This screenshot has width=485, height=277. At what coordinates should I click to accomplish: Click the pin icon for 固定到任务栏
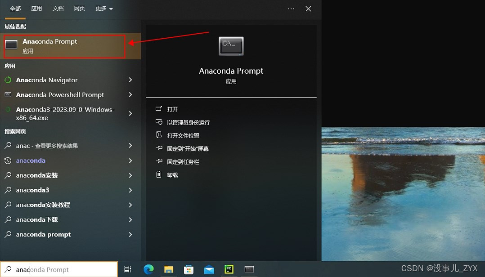click(x=159, y=161)
